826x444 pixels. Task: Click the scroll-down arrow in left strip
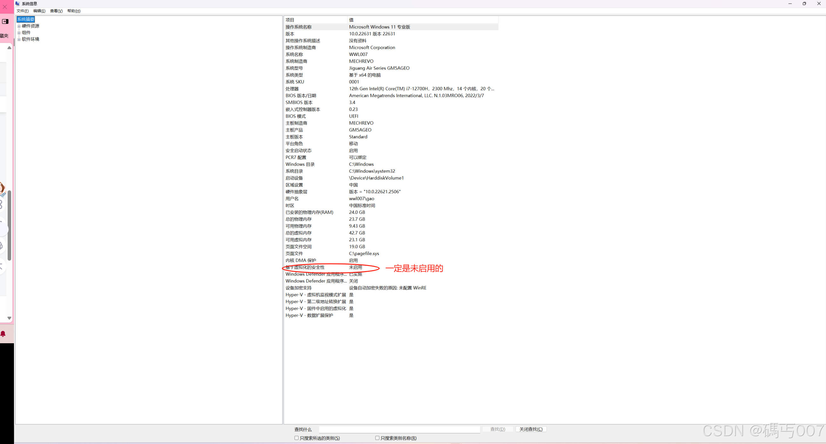9,318
